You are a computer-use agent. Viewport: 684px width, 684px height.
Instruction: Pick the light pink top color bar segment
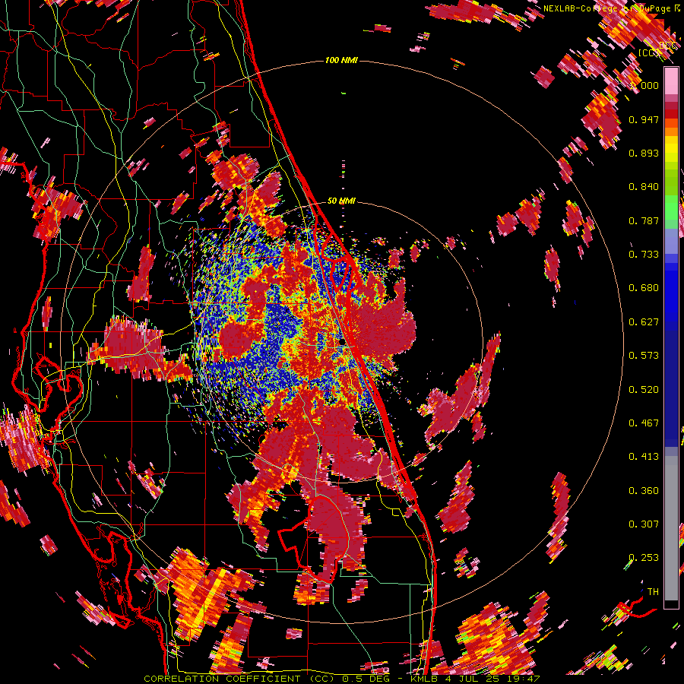[x=671, y=81]
